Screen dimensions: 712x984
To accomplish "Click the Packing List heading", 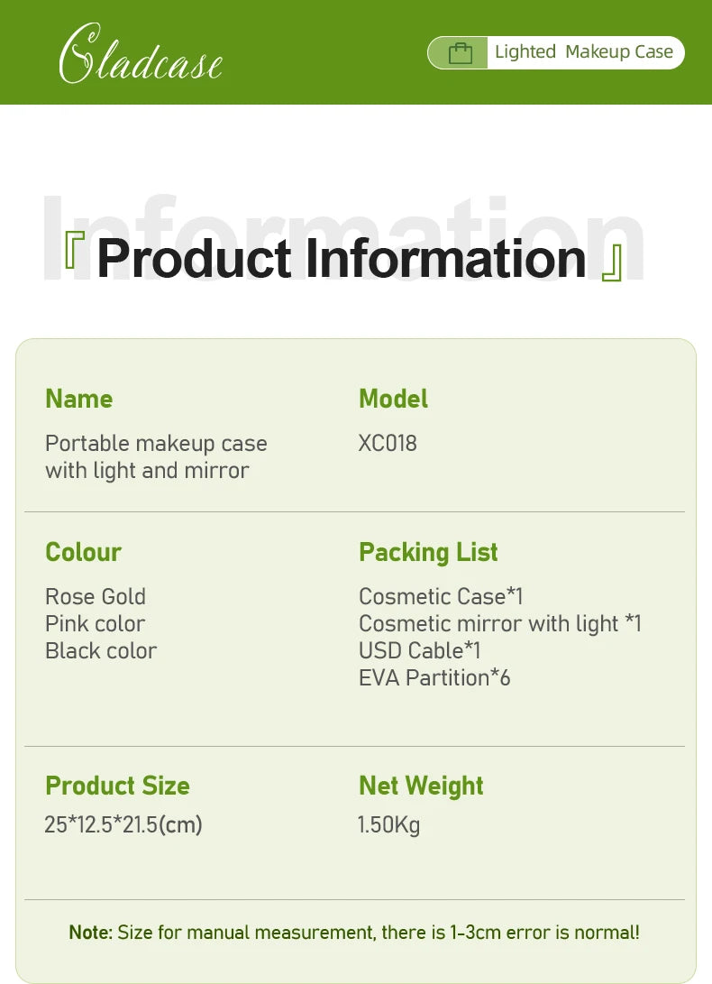I will pyautogui.click(x=428, y=552).
